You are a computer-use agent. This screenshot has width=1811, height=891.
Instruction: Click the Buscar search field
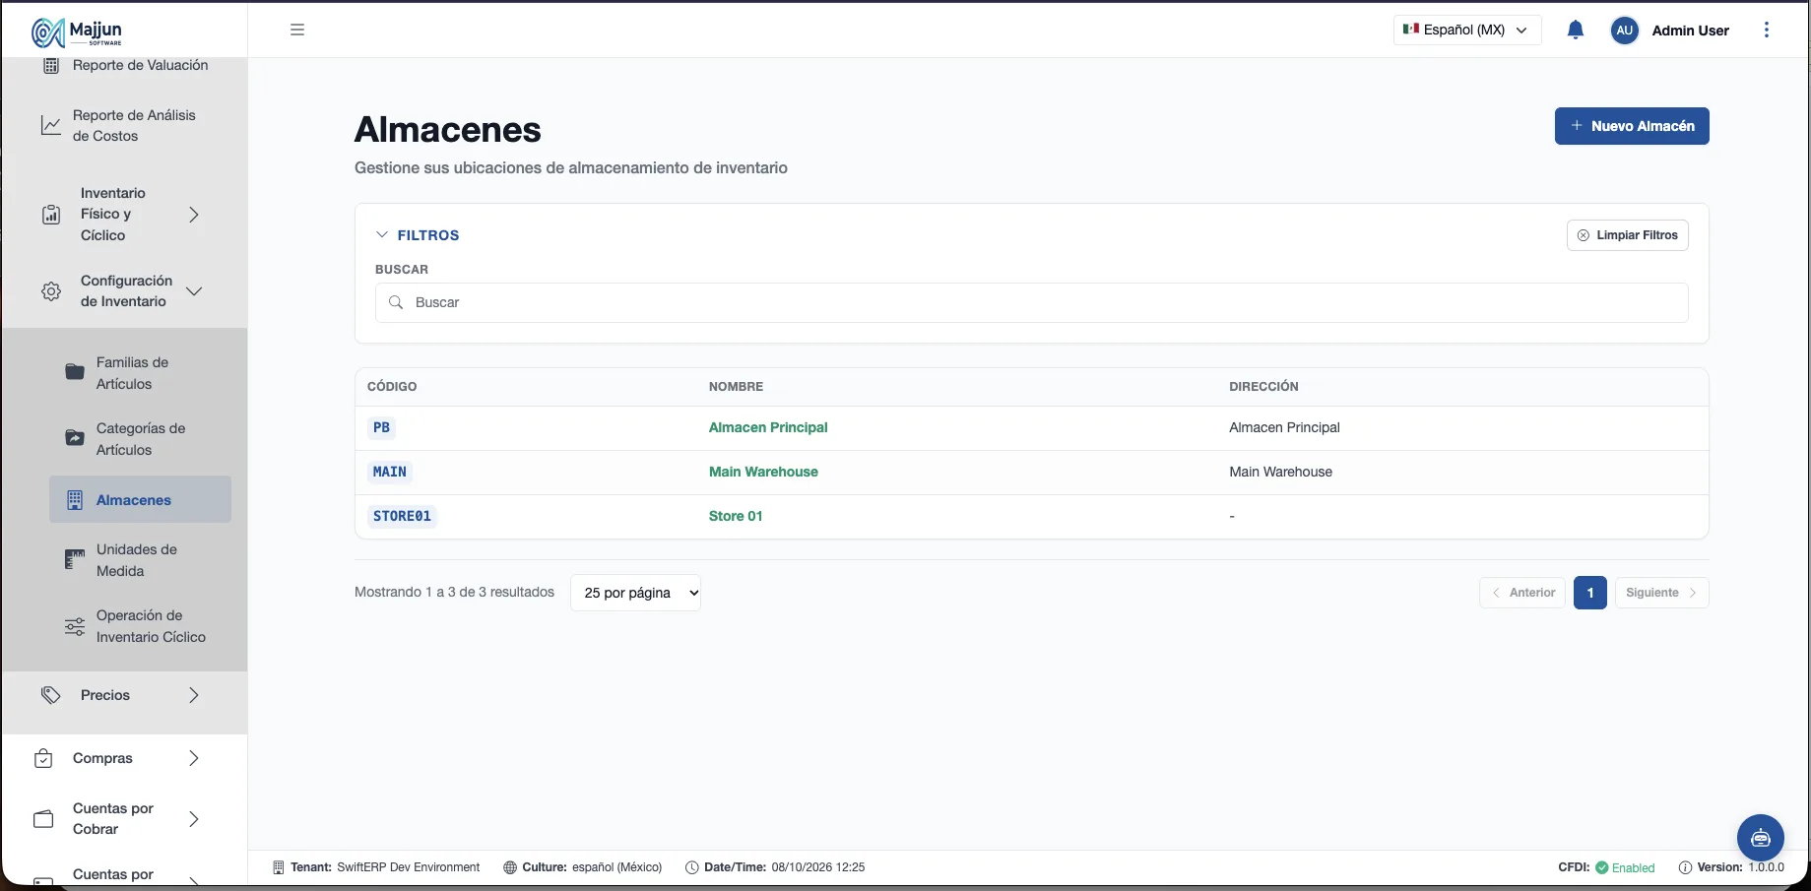[x=1032, y=302]
